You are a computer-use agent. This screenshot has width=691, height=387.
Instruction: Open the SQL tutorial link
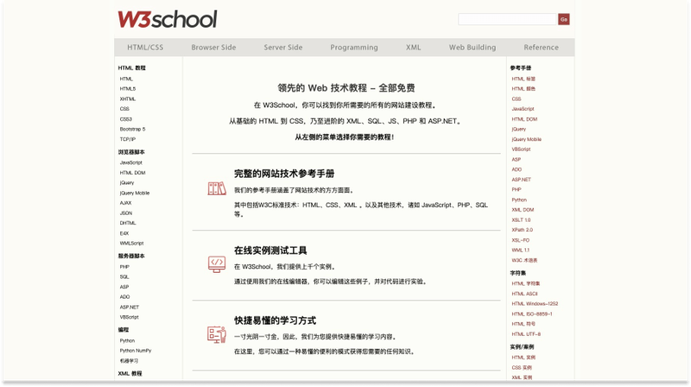coord(124,276)
